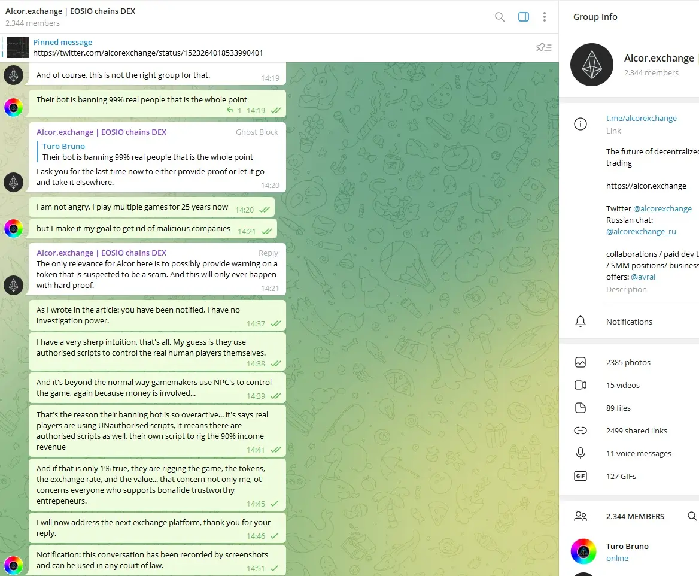Toggle Notifications row in Group Info
The height and width of the screenshot is (576, 699).
pos(629,322)
